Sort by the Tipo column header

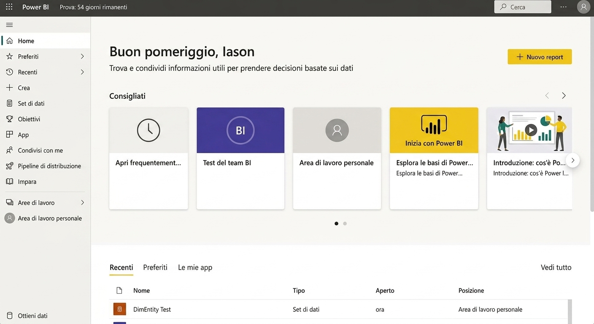click(299, 290)
